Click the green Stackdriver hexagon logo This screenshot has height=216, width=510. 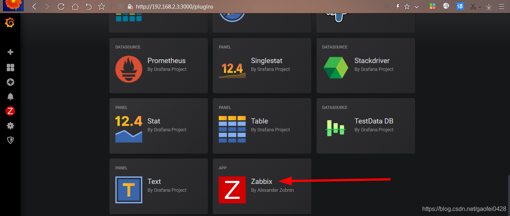(x=336, y=68)
